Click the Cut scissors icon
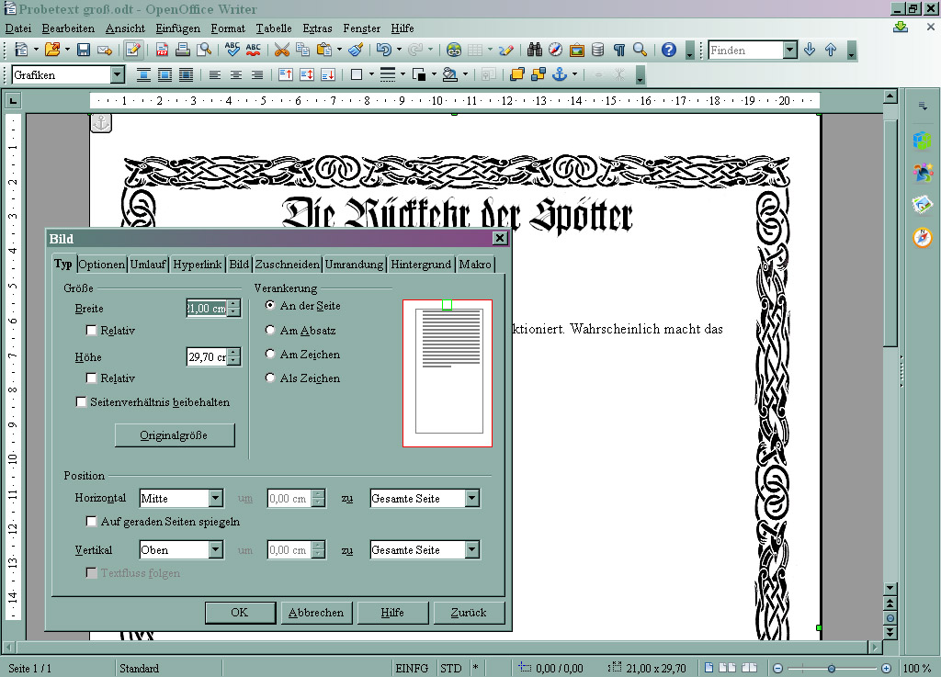This screenshot has width=941, height=677. click(x=281, y=50)
